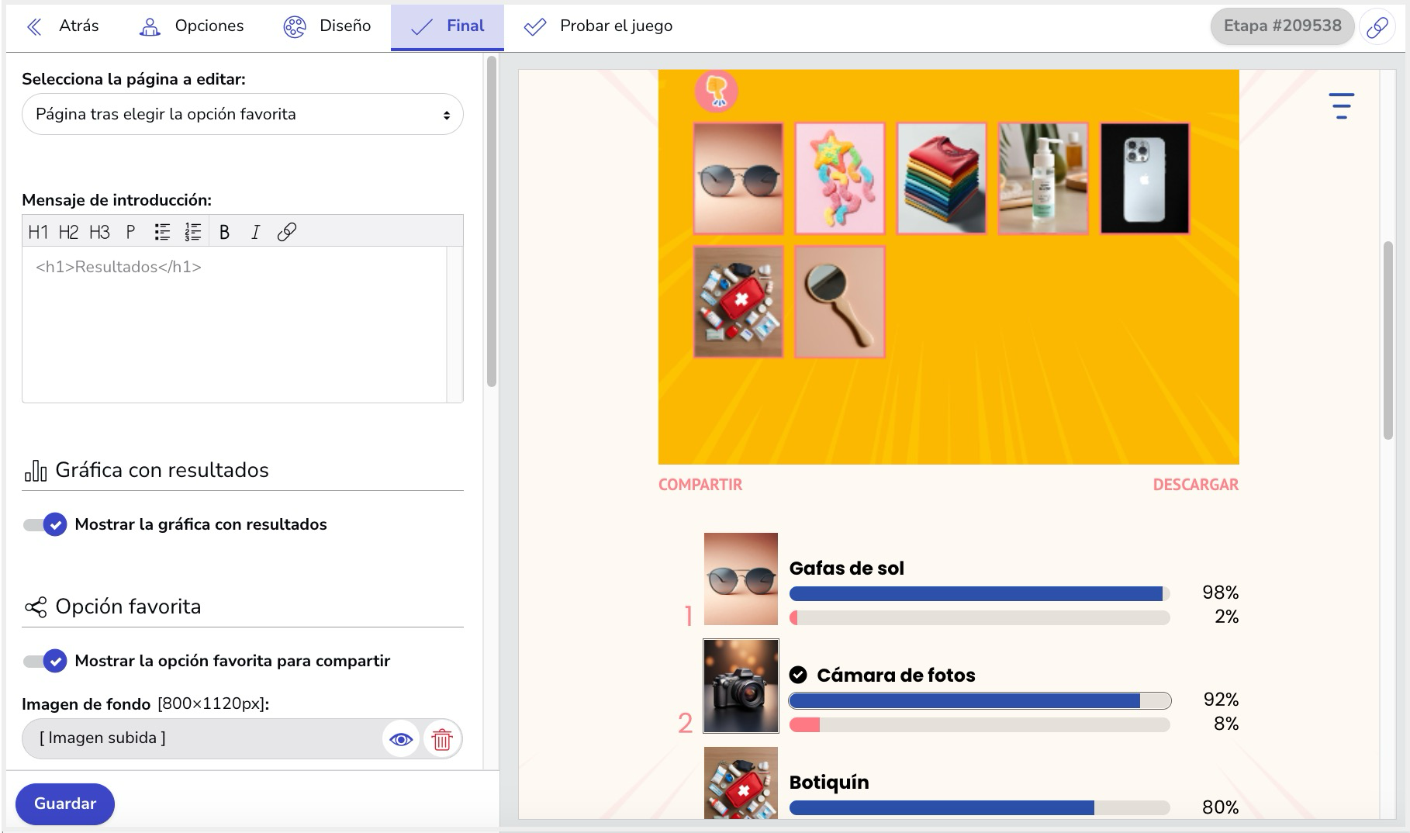Viewport: 1410px width, 833px height.
Task: Click the Gráfica con resultados bar chart icon
Action: pyautogui.click(x=35, y=471)
